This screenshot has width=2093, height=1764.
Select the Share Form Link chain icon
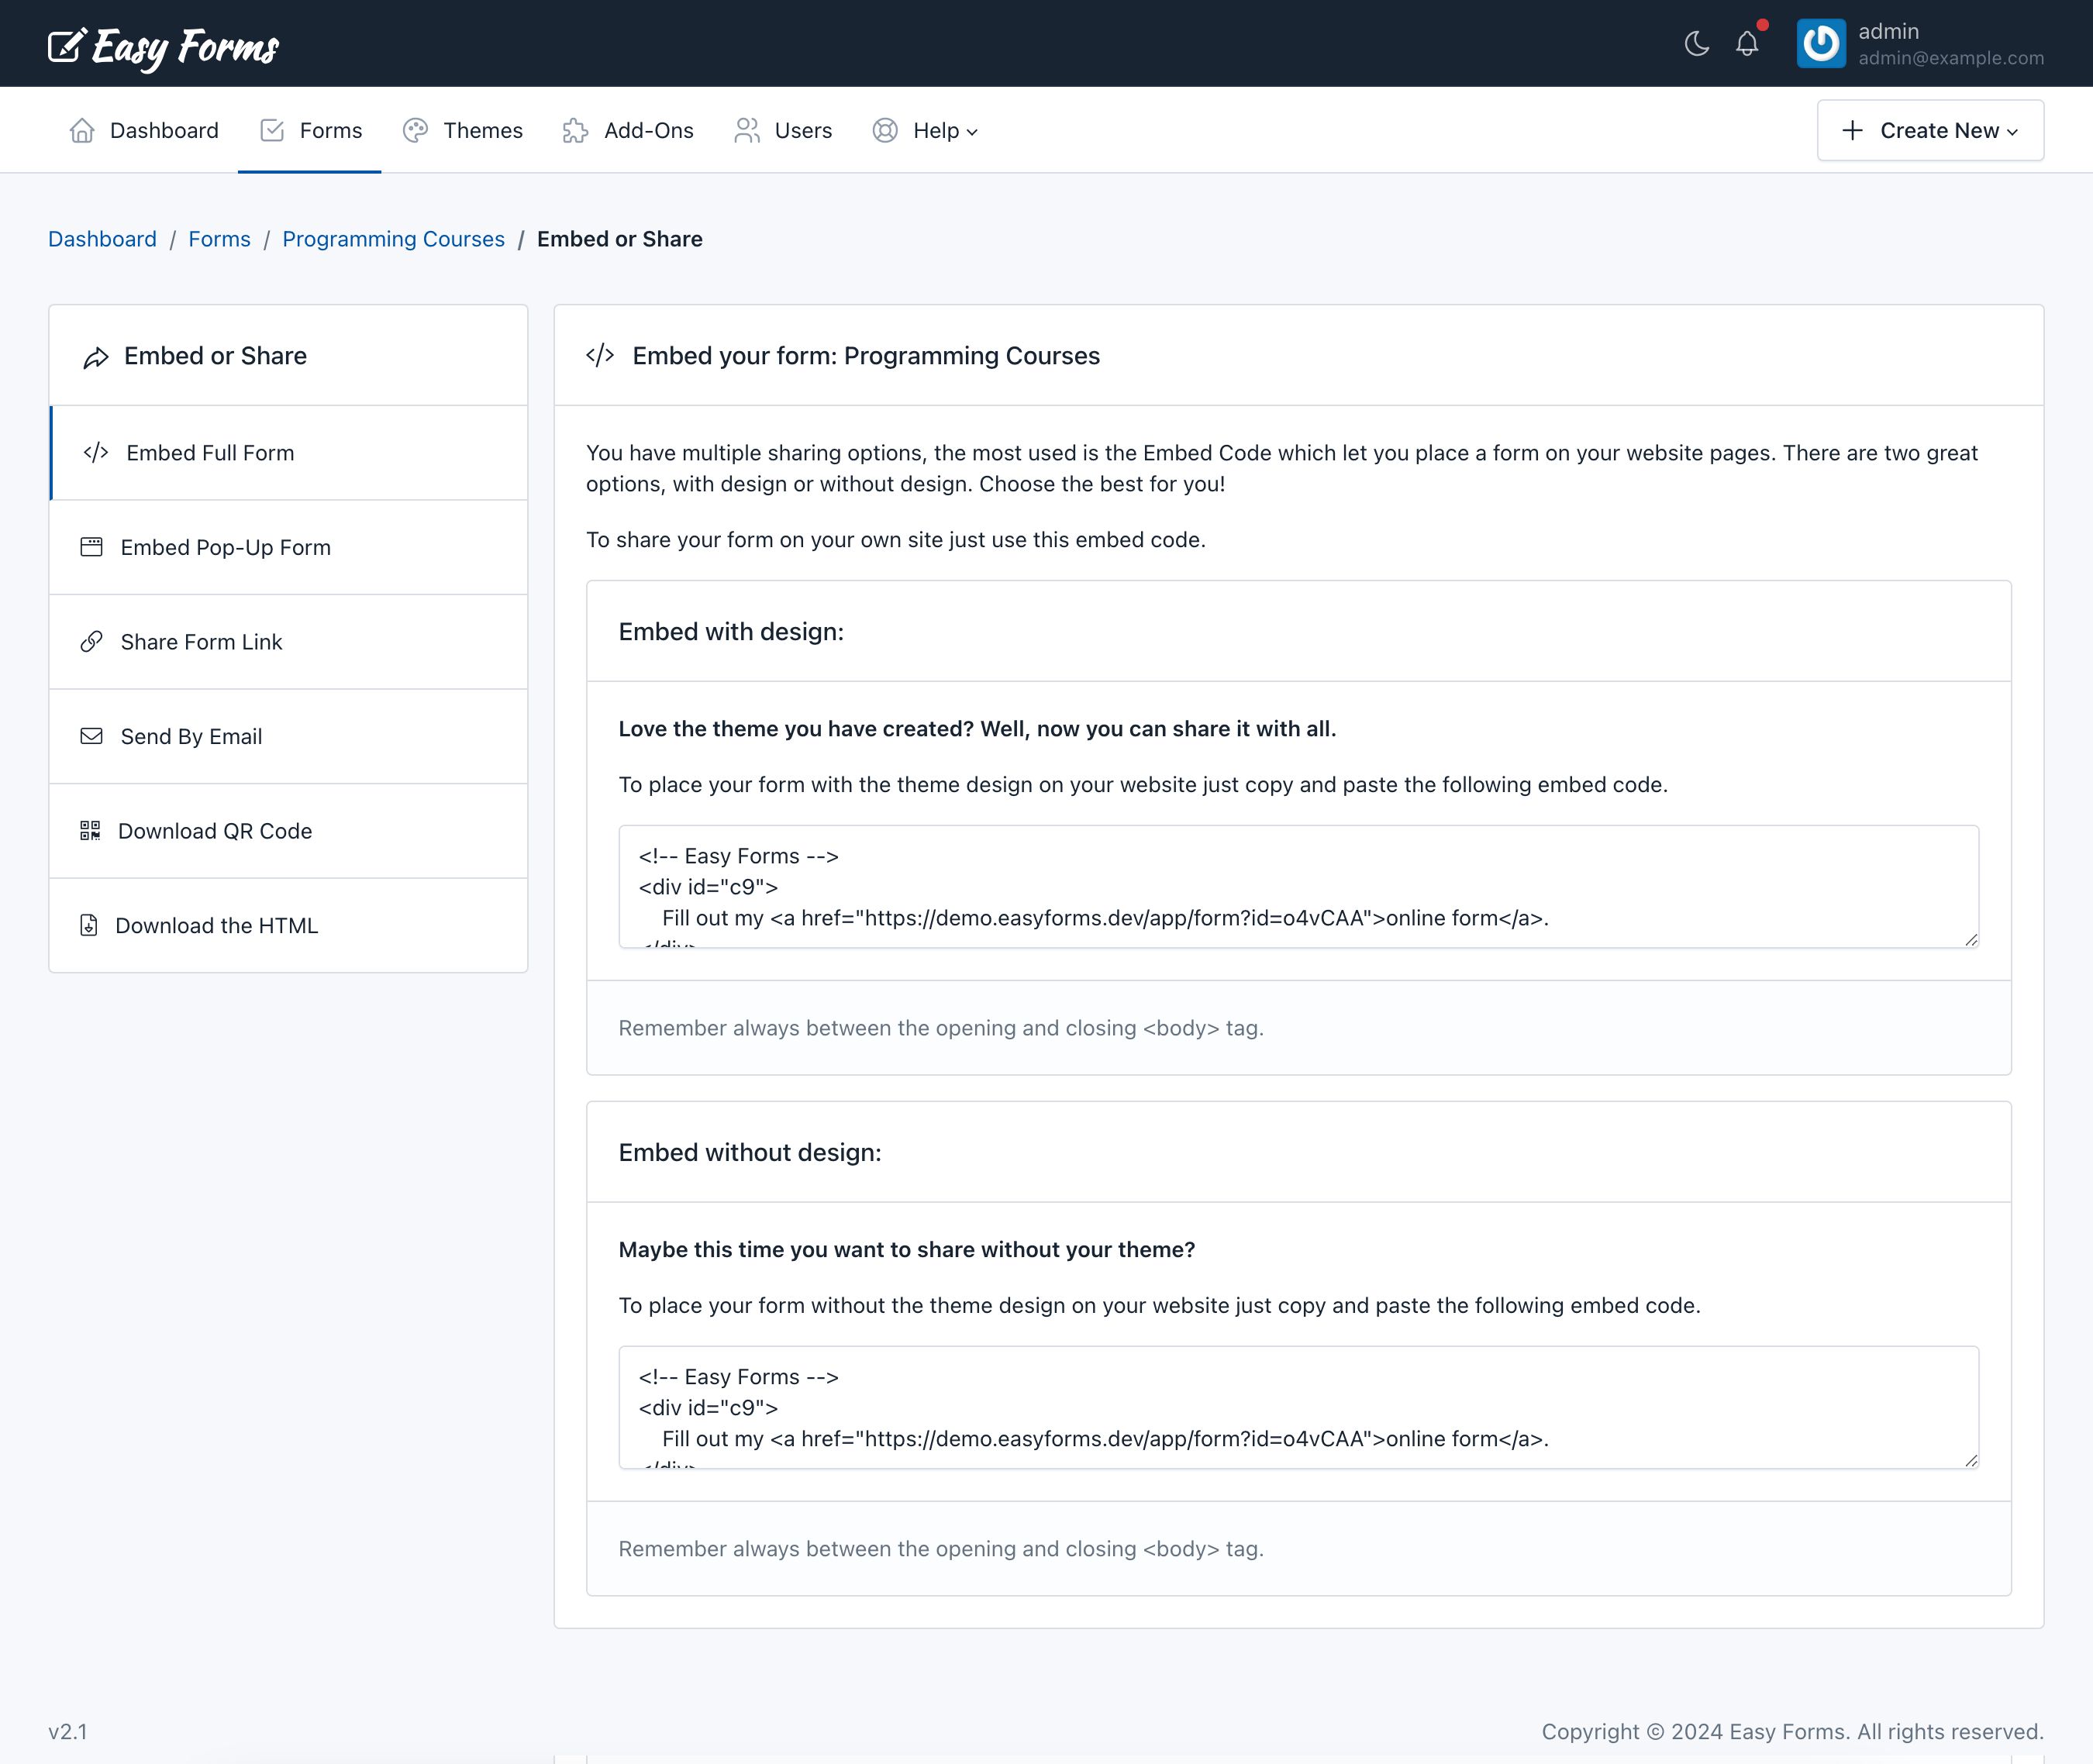[91, 641]
